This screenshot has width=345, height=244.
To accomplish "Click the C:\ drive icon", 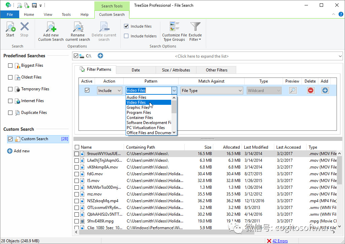I will click(82, 56).
